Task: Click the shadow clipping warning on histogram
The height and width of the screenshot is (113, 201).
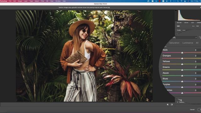Action: [176, 10]
